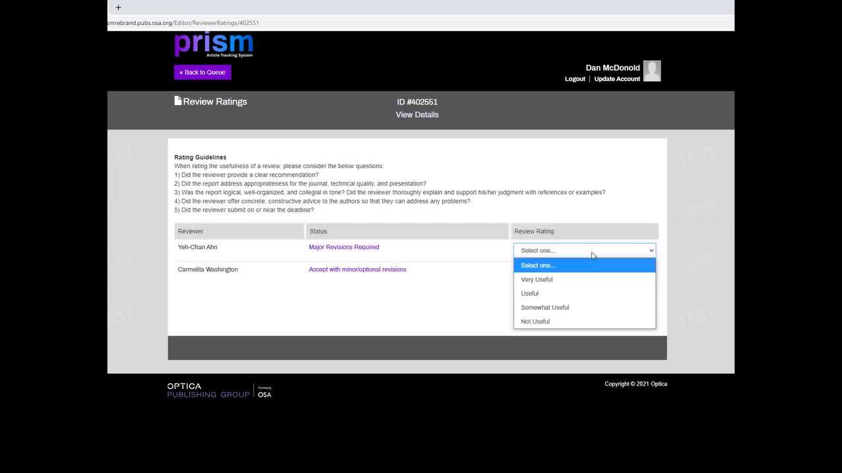Click the Review Rating column header

pyautogui.click(x=585, y=231)
